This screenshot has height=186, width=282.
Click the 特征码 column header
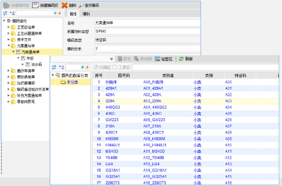[240, 75]
